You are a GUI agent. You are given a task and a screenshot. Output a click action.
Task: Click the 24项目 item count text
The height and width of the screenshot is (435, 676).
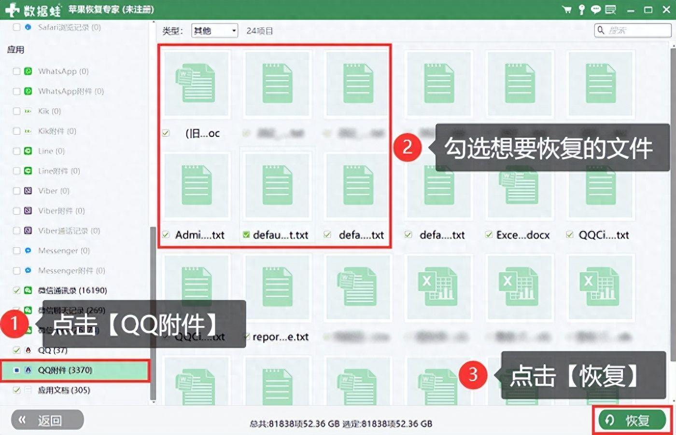[x=259, y=31]
